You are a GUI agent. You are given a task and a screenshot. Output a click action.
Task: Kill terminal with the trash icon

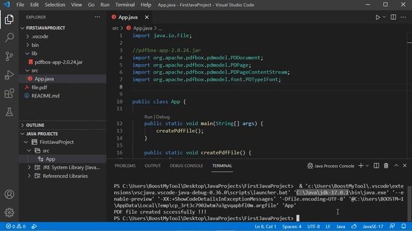coord(386,166)
